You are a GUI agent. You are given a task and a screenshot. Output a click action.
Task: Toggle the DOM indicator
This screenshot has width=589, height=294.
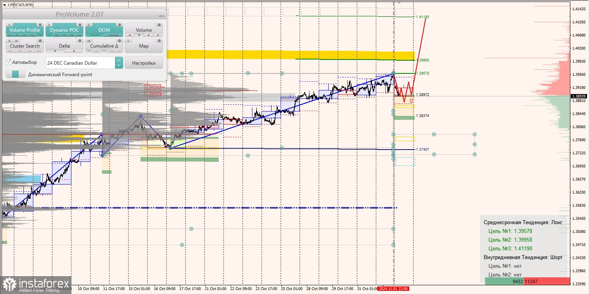click(104, 30)
